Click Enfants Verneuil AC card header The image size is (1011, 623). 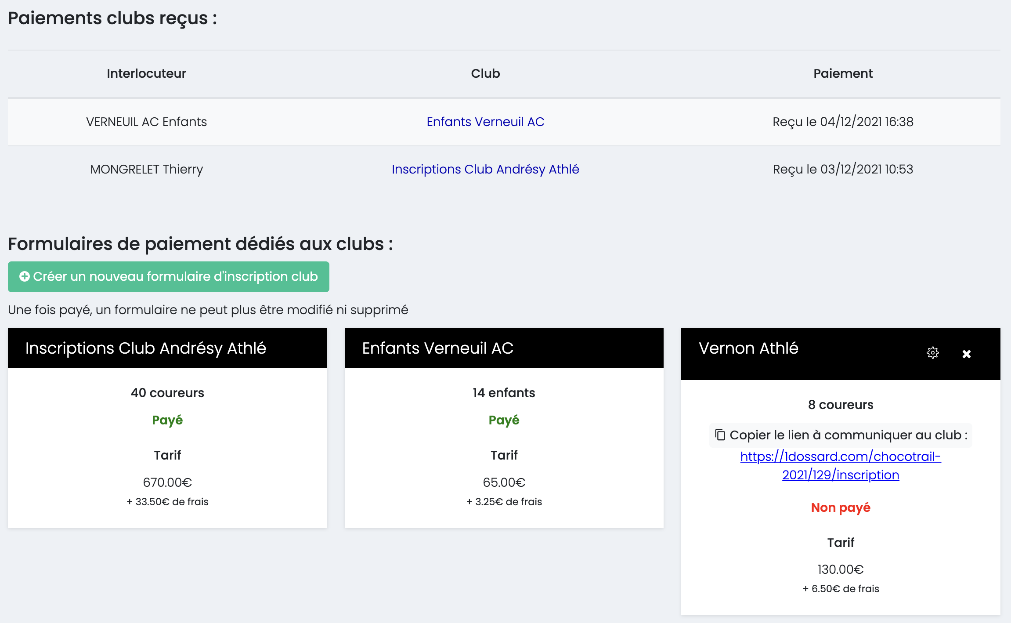coord(437,348)
